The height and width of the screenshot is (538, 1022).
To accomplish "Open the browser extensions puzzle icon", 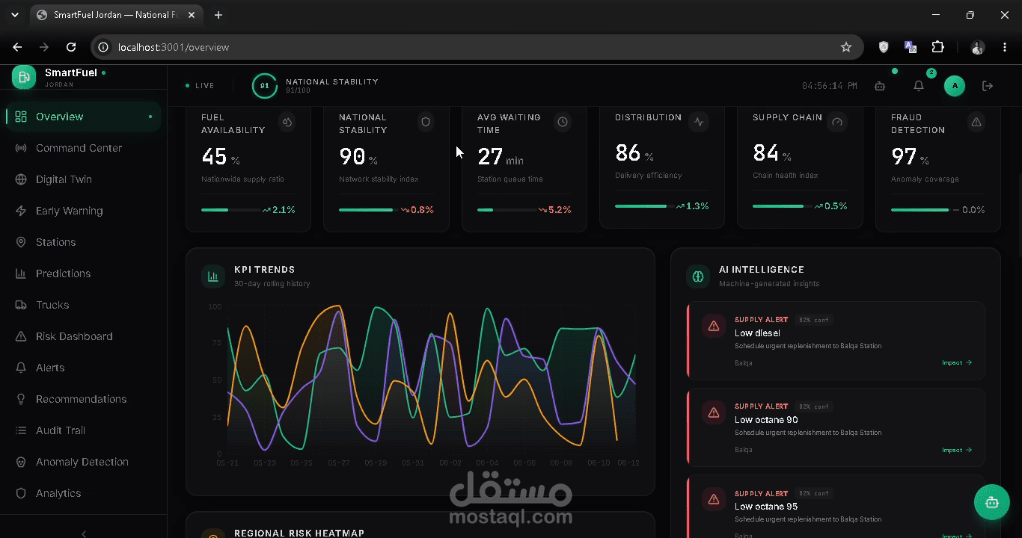I will [937, 47].
